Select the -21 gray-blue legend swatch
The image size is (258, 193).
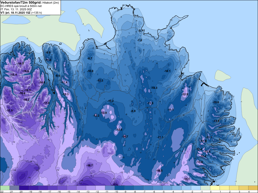pos(14,188)
